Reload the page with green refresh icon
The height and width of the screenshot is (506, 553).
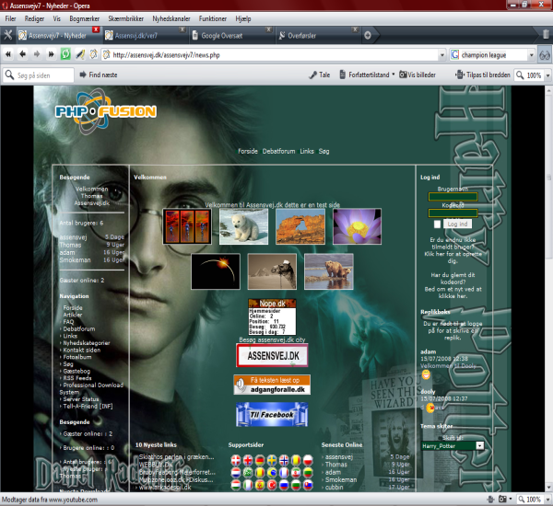65,54
